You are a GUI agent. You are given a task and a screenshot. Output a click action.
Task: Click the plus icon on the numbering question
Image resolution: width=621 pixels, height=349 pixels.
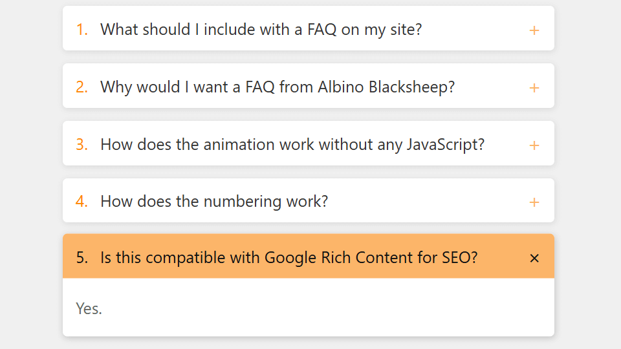click(534, 202)
